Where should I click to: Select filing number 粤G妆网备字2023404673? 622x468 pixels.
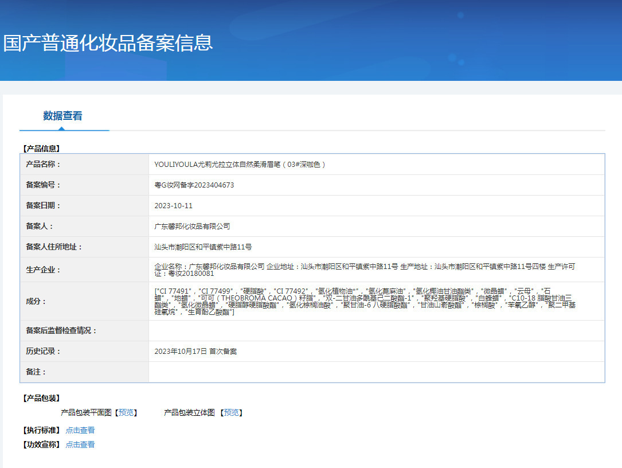click(194, 185)
